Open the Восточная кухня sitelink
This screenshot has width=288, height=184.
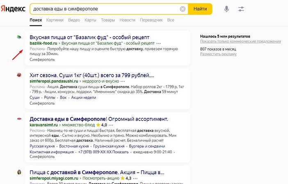74,146
